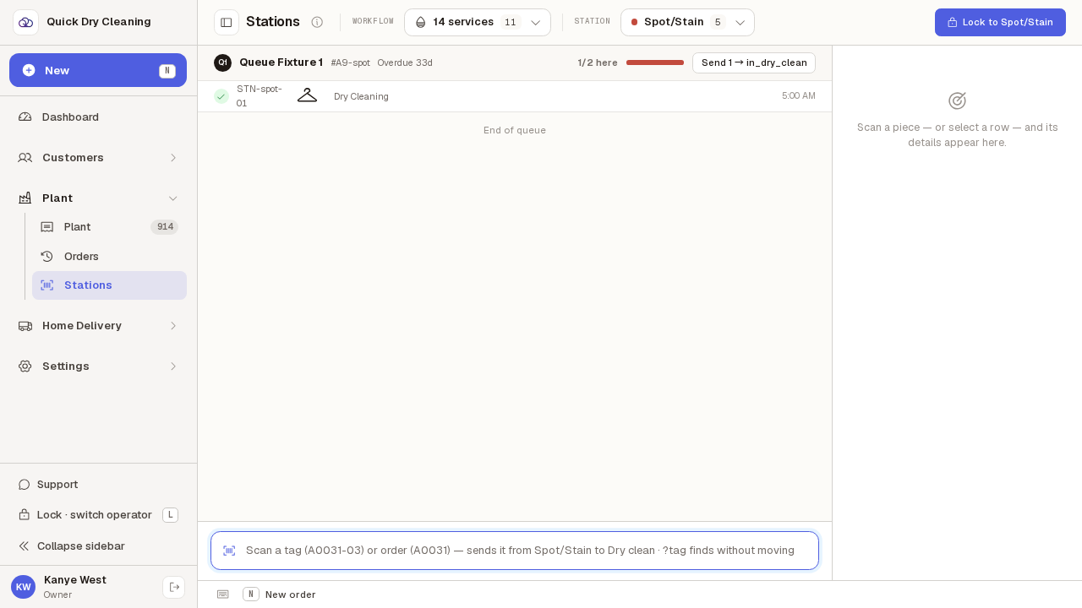Click the Quick Dry Cleaning logo icon
The height and width of the screenshot is (608, 1082).
pyautogui.click(x=25, y=22)
